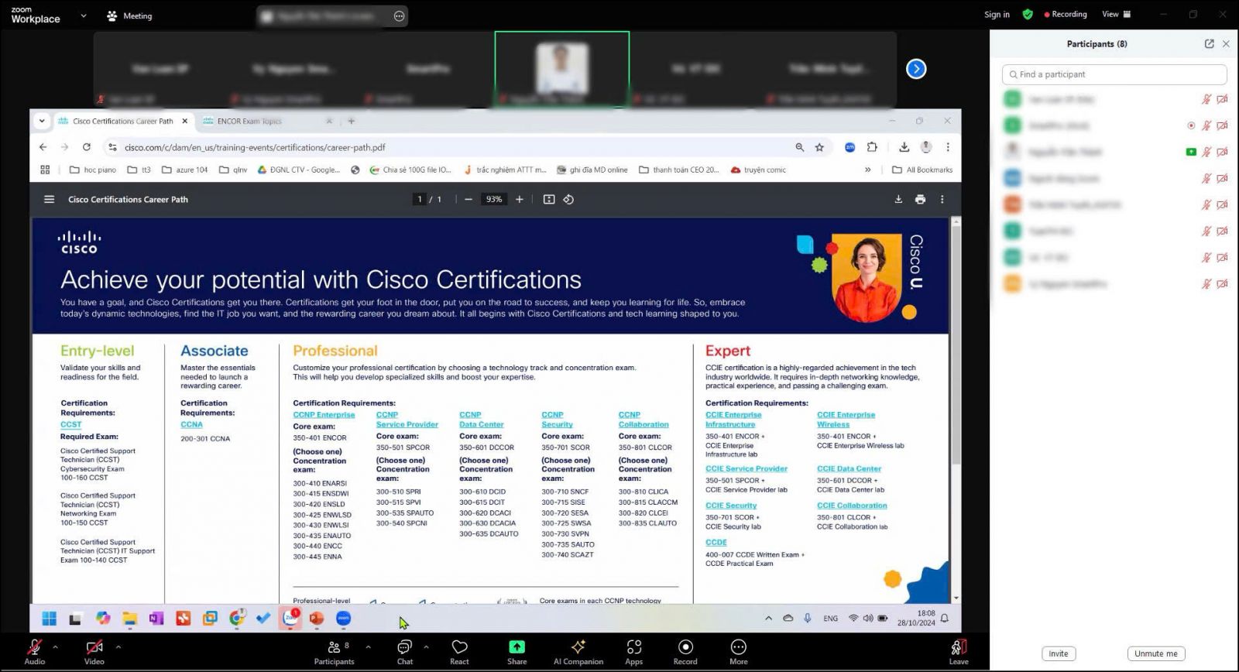Open PDF viewer more actions menu
The height and width of the screenshot is (672, 1239).
(942, 199)
